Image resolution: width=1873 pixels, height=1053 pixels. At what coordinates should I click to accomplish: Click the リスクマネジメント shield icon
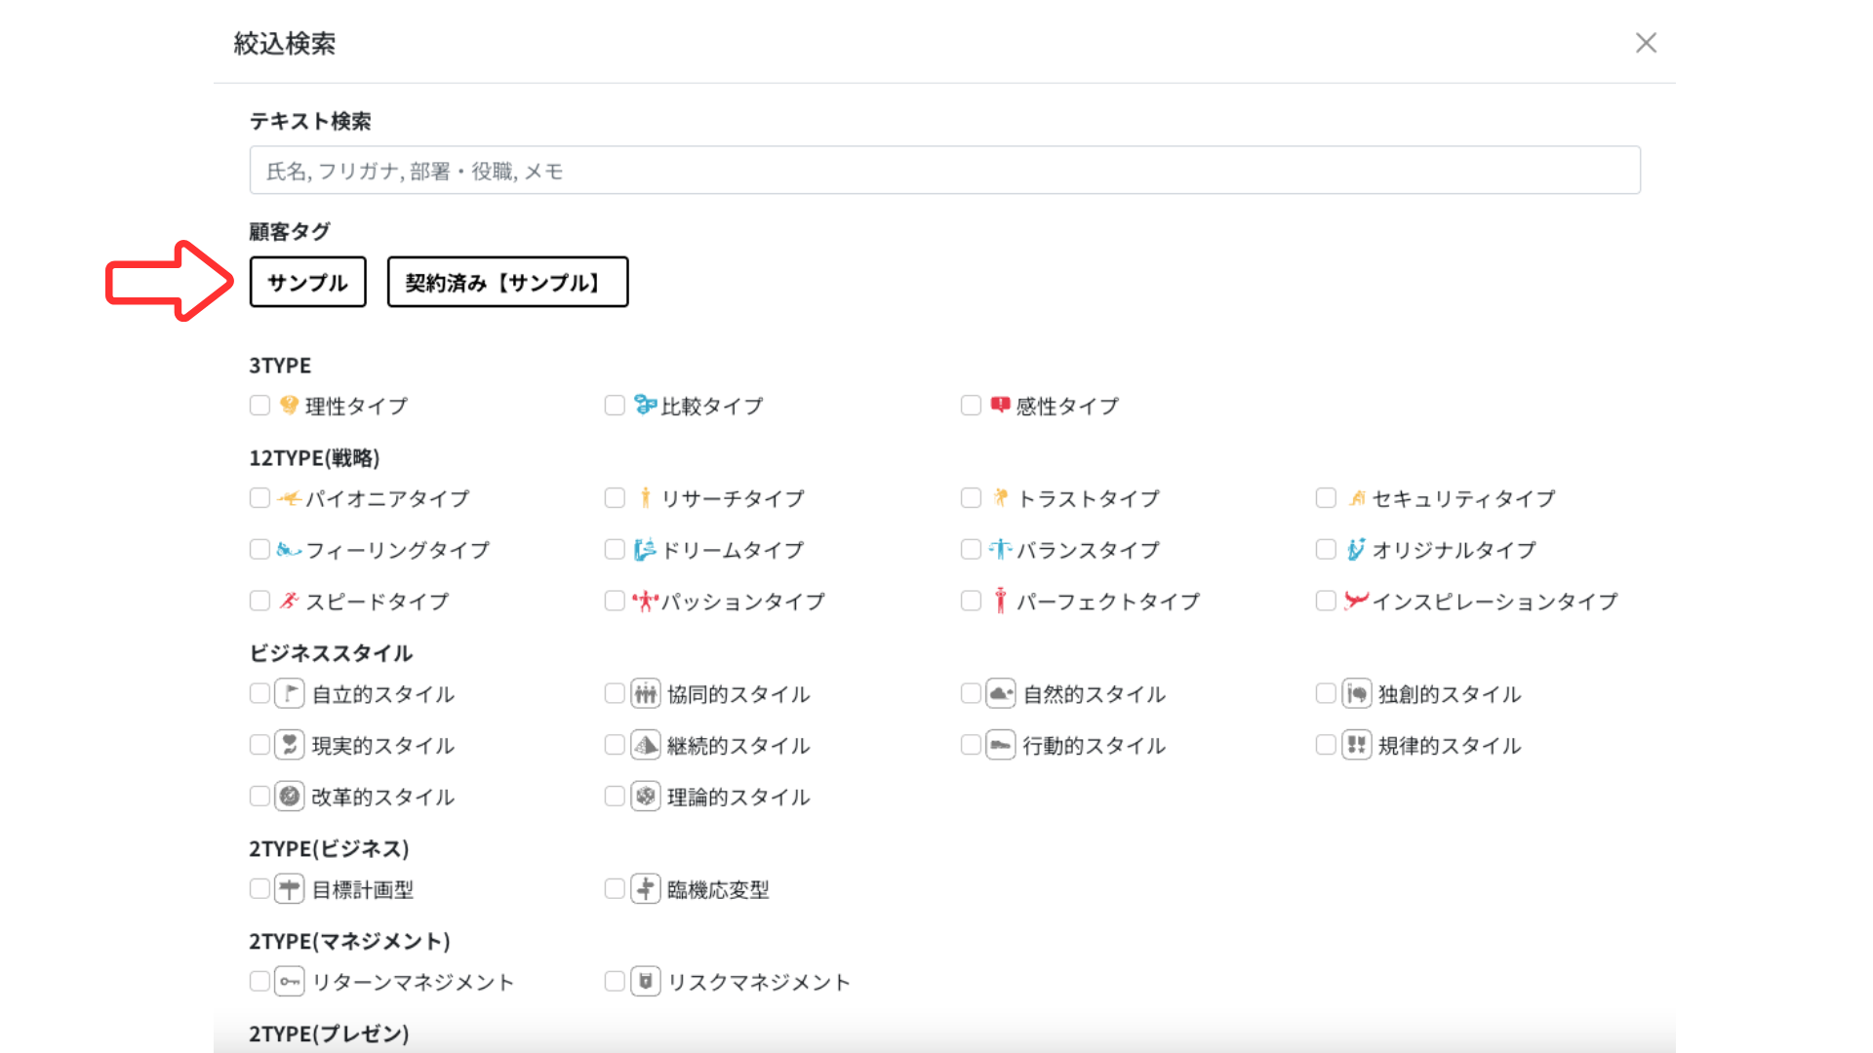(645, 981)
